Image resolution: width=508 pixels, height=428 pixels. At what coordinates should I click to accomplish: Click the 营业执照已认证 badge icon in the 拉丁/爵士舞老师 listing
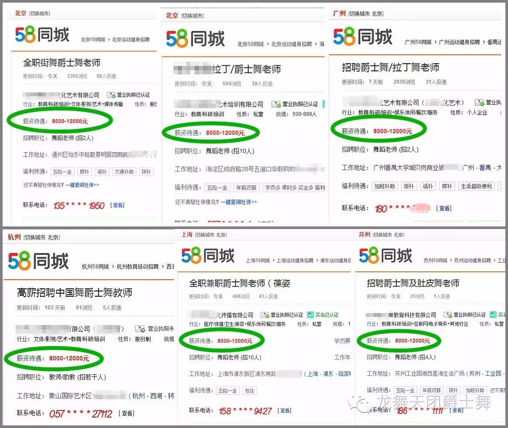coord(276,104)
